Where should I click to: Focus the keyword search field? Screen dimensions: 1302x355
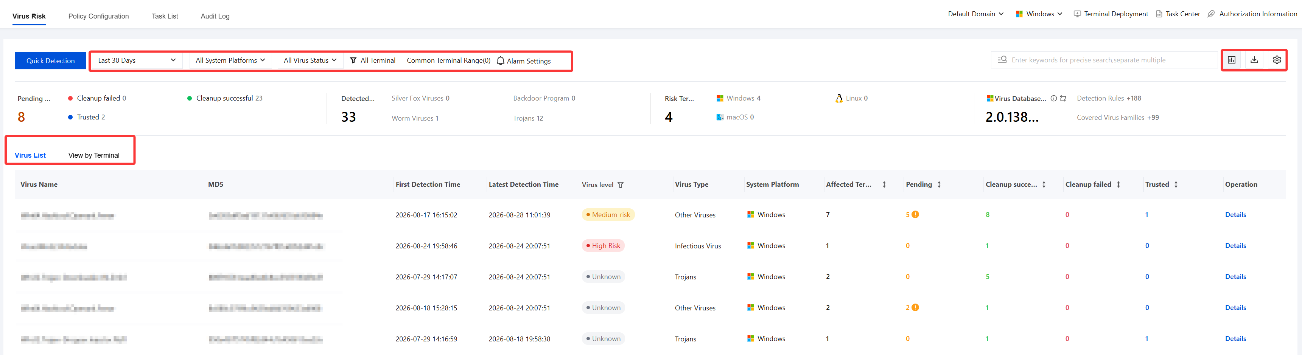click(1104, 60)
